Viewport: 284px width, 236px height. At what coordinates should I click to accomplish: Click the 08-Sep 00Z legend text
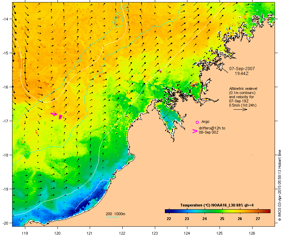tap(208, 132)
